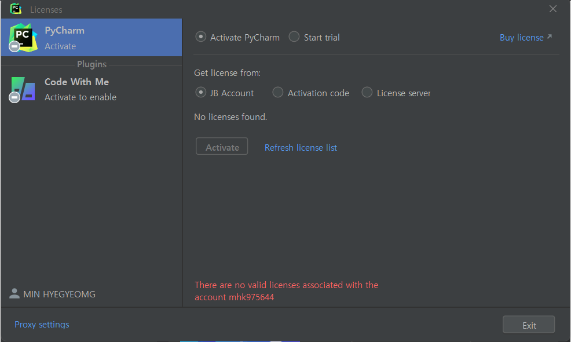This screenshot has width=571, height=342.
Task: Select the Activate PyCharm radio option
Action: (x=200, y=37)
